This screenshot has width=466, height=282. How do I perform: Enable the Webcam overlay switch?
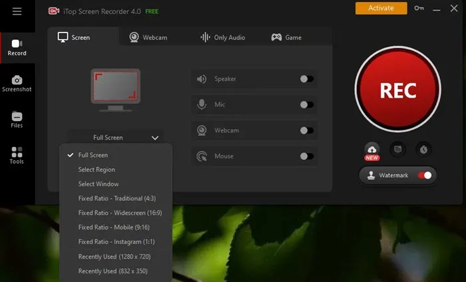click(307, 130)
